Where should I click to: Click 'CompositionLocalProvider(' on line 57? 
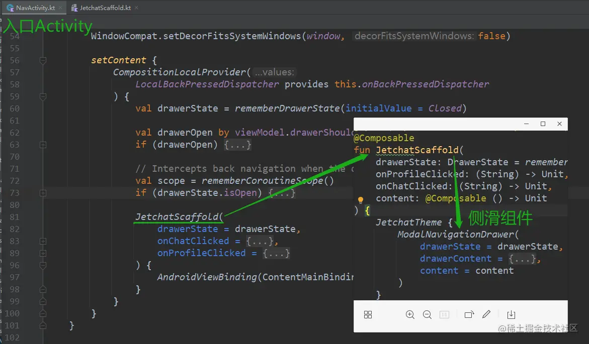click(182, 72)
